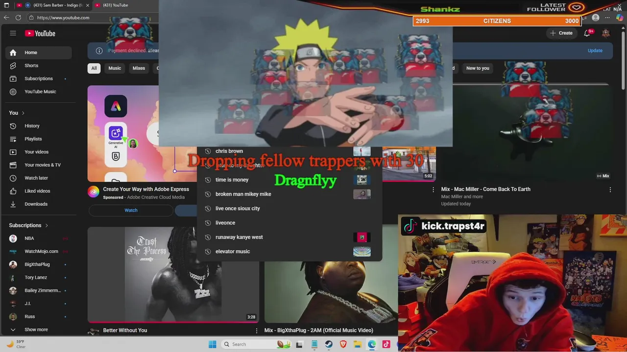Open Downloads in the sidebar
Viewport: 627px width, 352px height.
pos(39,204)
